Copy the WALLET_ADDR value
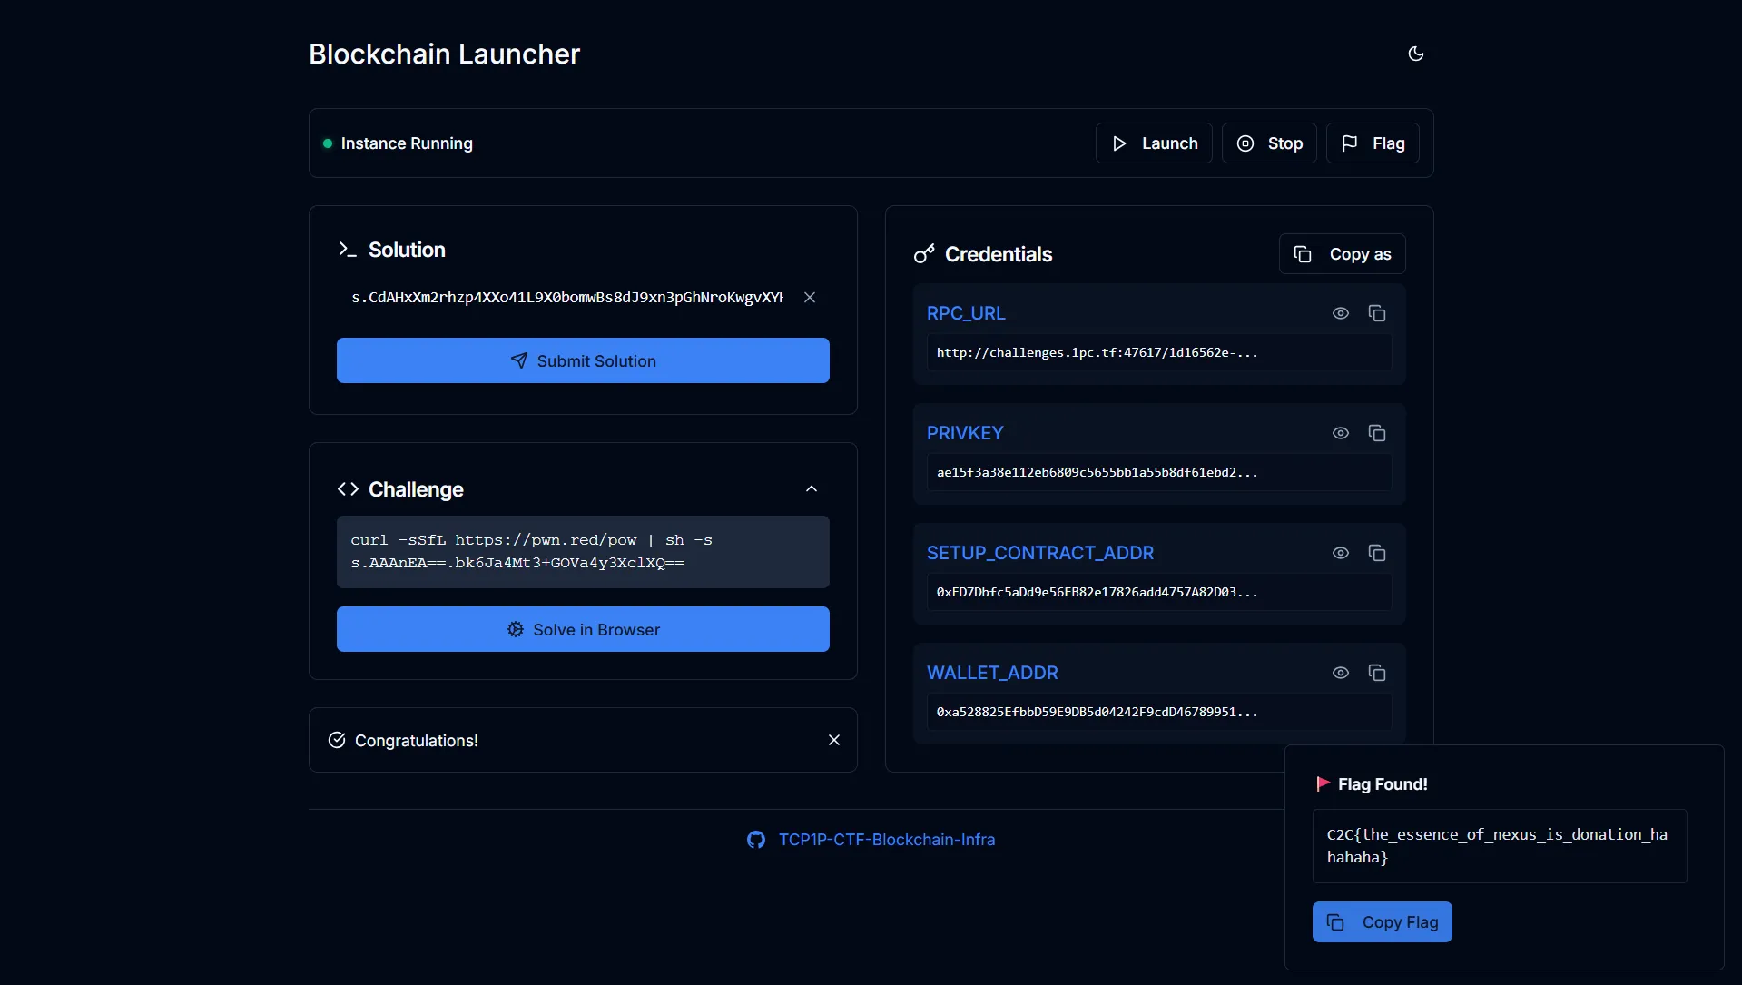 click(1376, 673)
